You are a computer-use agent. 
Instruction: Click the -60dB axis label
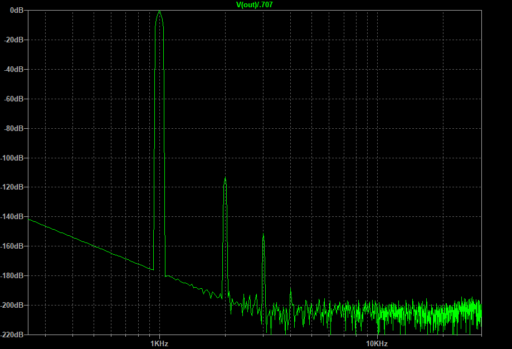point(14,99)
